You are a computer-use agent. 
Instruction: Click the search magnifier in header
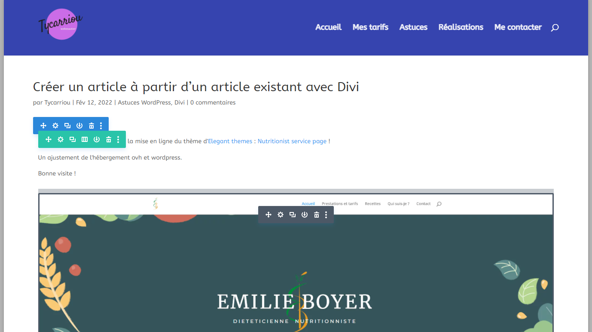point(555,28)
